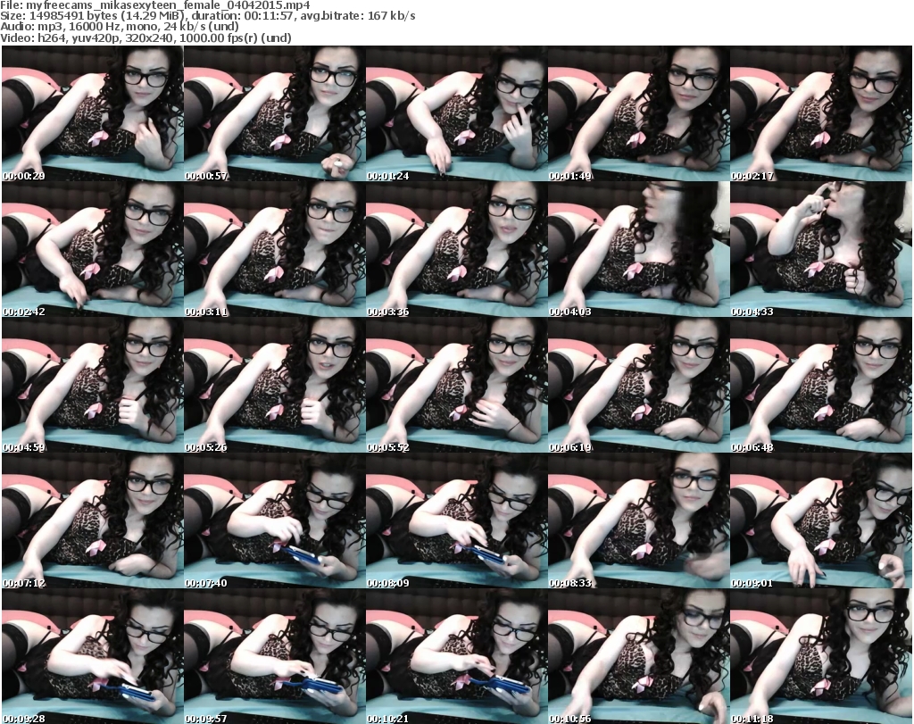
Task: Select the thumbnail marked 00:08:33
Action: click(x=638, y=520)
